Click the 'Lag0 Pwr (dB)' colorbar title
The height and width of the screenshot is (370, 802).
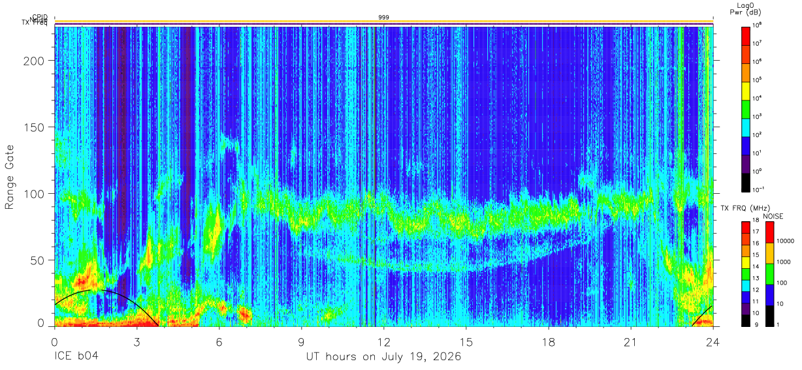click(745, 8)
